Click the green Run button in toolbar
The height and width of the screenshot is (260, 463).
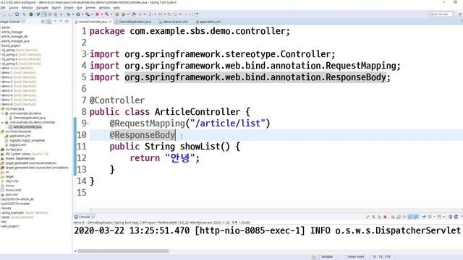tap(78, 14)
